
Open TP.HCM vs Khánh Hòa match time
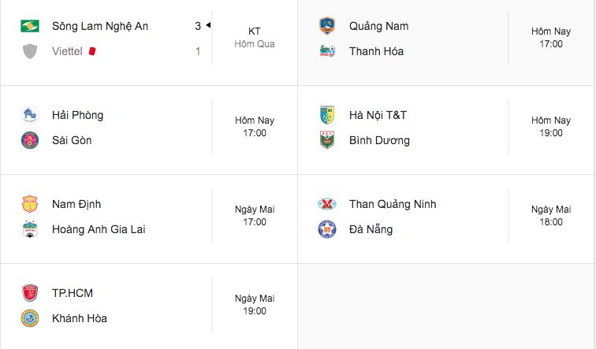(254, 305)
